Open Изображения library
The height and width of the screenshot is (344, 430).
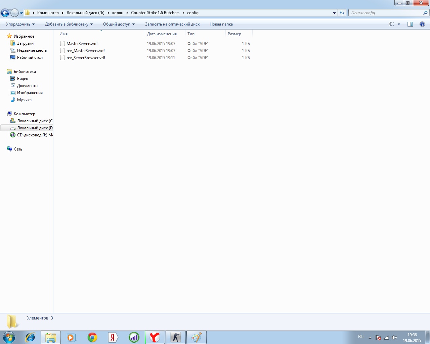click(x=30, y=93)
